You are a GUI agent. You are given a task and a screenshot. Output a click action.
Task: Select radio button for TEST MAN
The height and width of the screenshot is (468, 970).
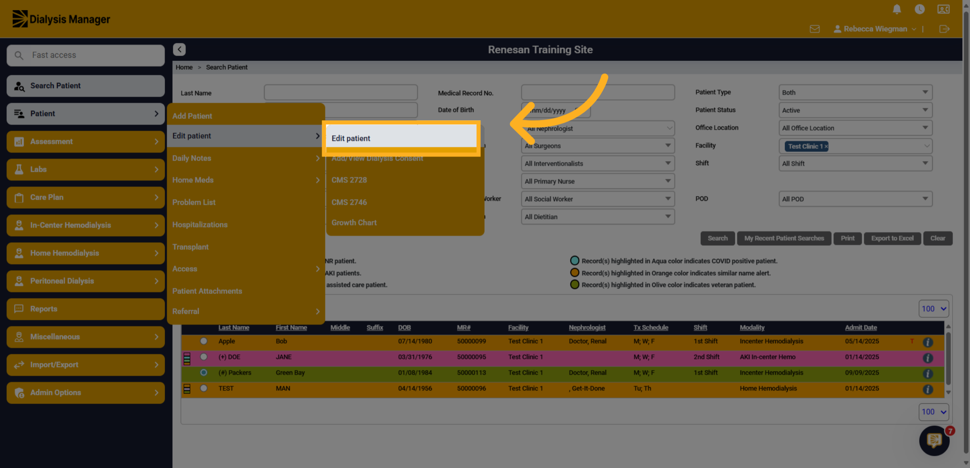pos(204,388)
